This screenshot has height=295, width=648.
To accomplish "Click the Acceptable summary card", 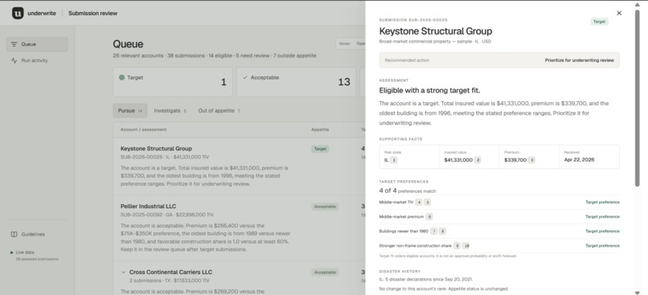I will [x=296, y=82].
